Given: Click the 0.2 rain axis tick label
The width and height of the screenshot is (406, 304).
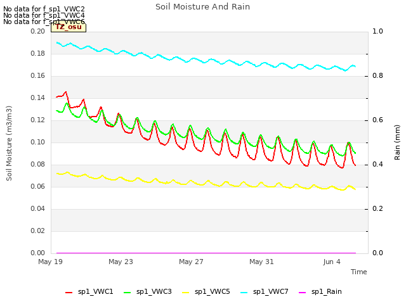Looking at the screenshot, I should [x=377, y=208].
